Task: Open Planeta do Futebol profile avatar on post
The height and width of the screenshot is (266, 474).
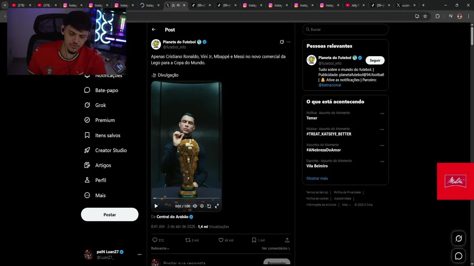Action: coord(156,44)
